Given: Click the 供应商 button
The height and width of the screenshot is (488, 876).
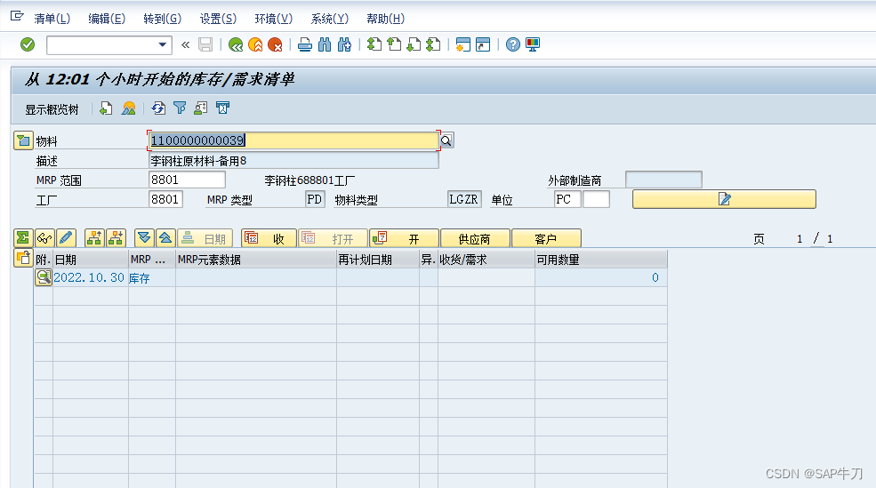Looking at the screenshot, I should 475,238.
